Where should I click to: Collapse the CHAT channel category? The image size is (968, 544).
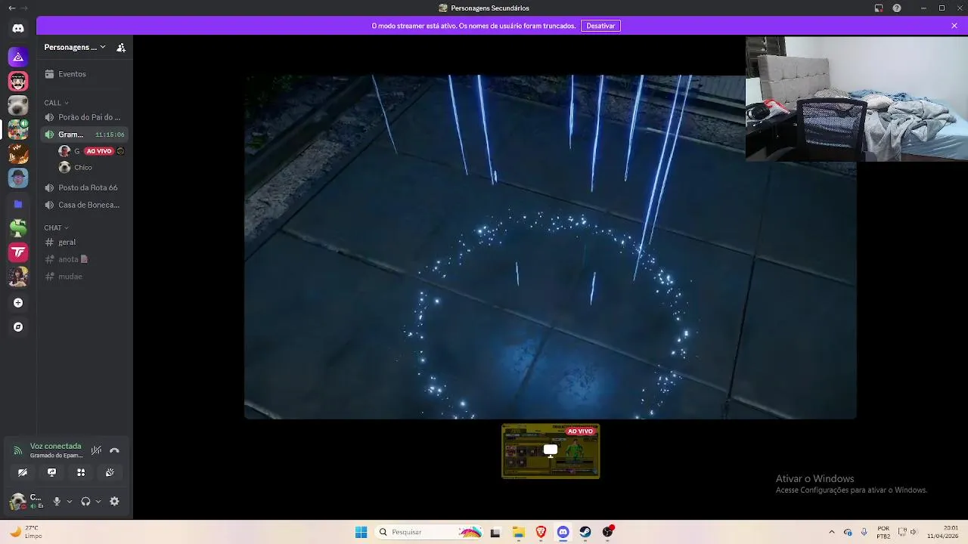tap(56, 227)
